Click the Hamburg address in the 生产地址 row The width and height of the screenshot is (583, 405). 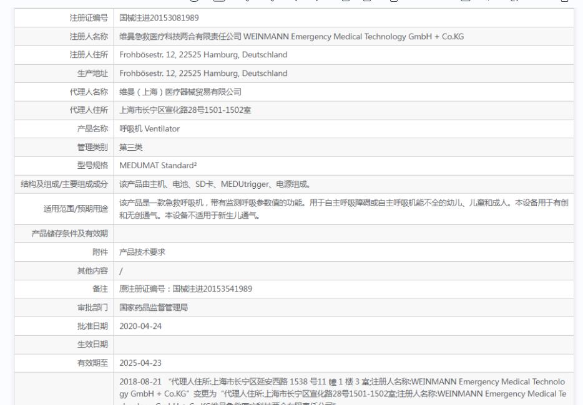coord(203,74)
